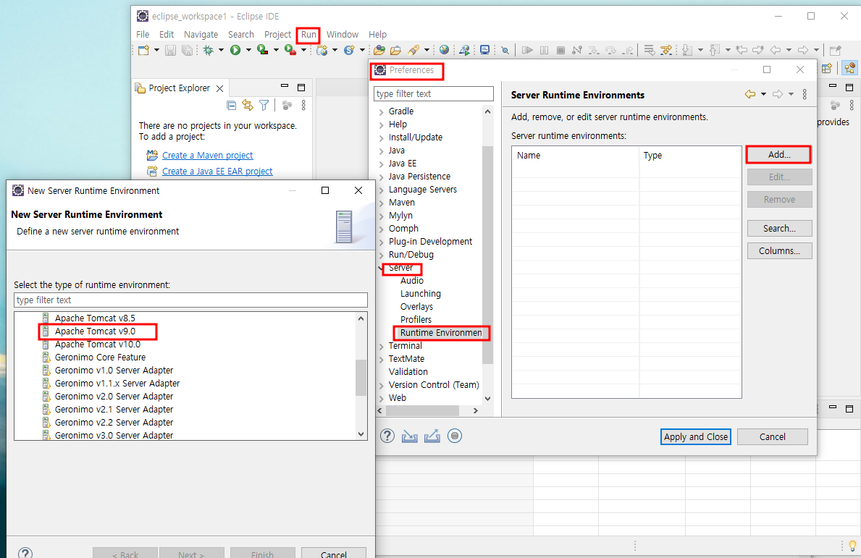Expand the Java preferences node
The width and height of the screenshot is (861, 558).
[x=381, y=151]
